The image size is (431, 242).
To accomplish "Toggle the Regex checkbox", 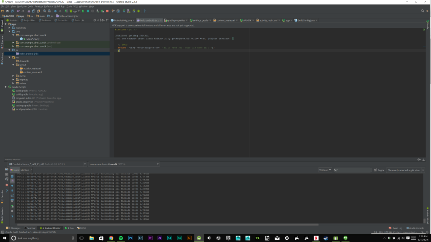I will [x=375, y=170].
